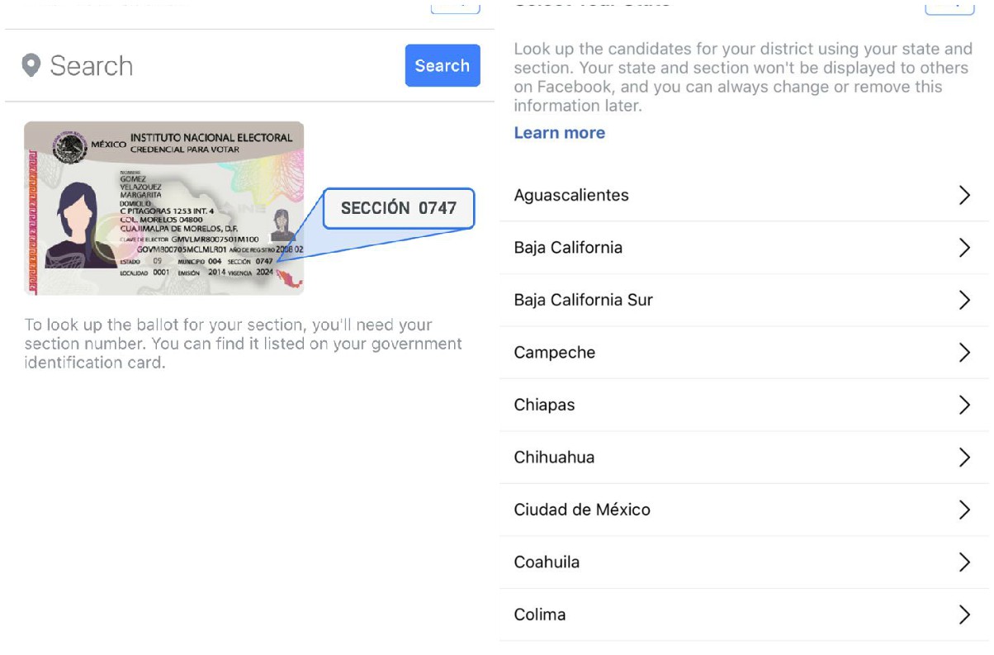Open the Coahuila row arrow
This screenshot has width=994, height=655.
click(963, 562)
